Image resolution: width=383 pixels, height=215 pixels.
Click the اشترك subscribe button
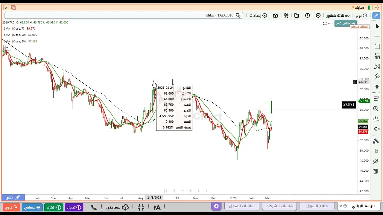click(54, 207)
